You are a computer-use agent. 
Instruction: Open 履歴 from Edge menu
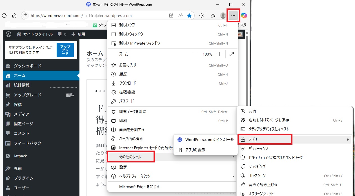coord(173,74)
